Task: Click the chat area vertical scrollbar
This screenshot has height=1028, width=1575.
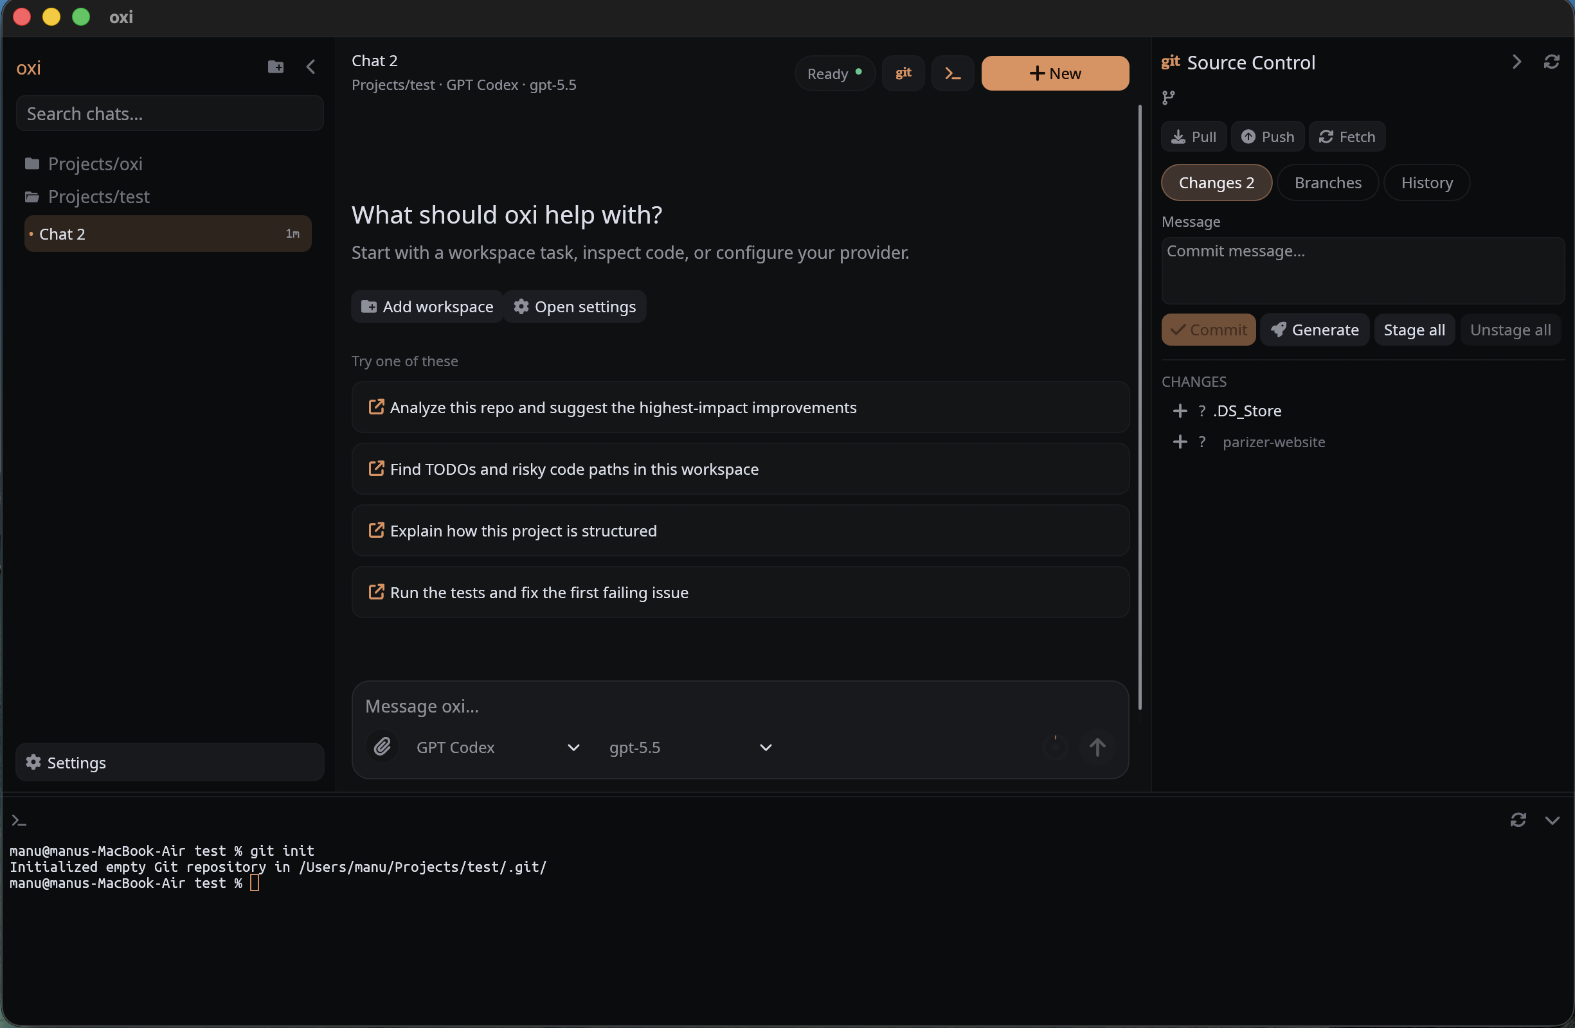Action: [1140, 407]
